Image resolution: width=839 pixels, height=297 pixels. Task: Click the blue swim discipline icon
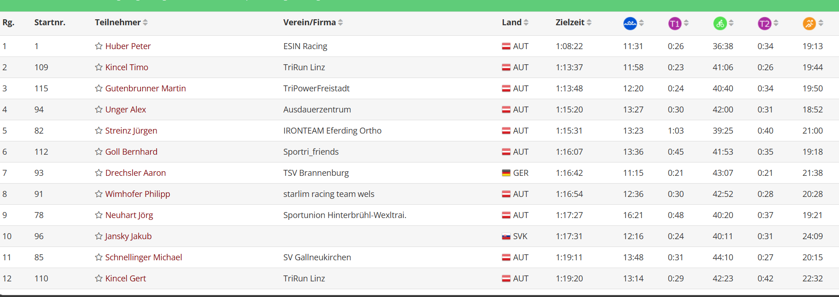pos(630,23)
